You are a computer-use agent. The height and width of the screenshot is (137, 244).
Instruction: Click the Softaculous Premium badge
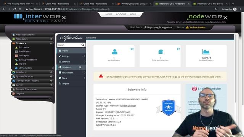point(169,108)
